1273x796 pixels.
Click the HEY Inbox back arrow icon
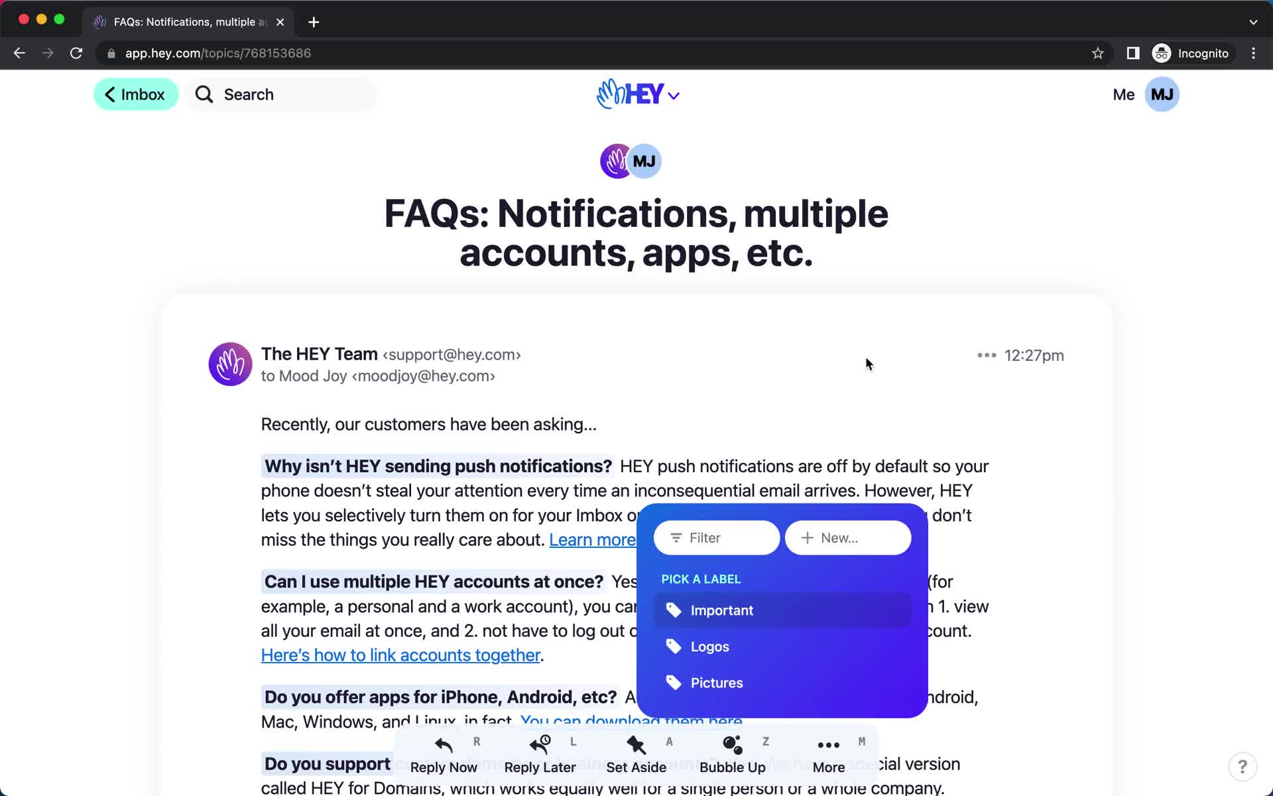coord(109,94)
